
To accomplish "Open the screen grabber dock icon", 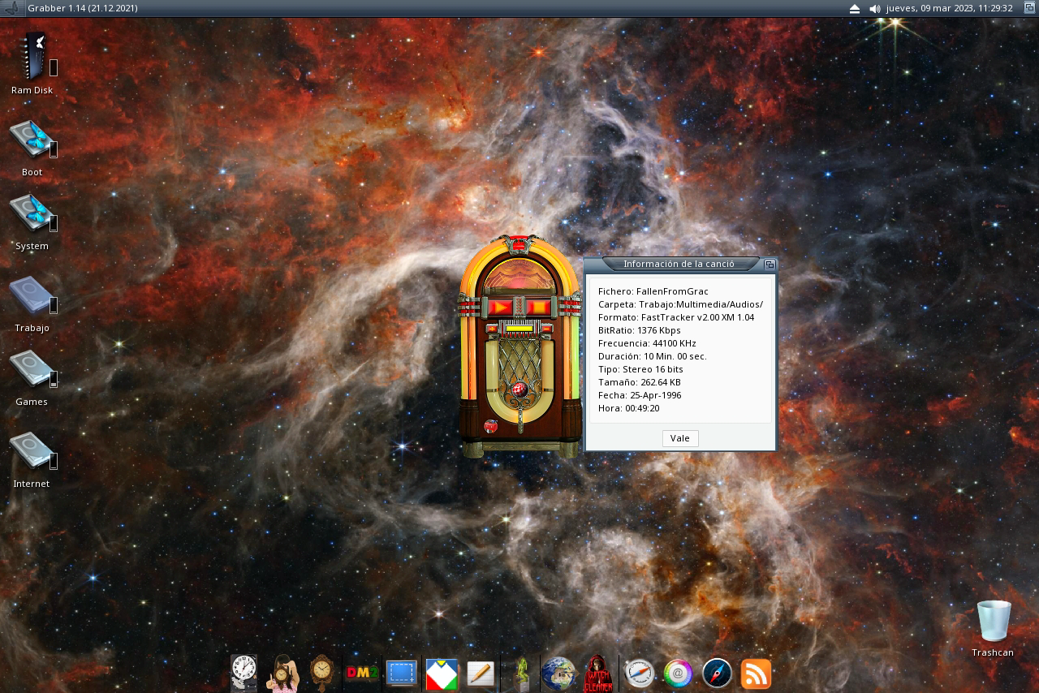I will click(x=401, y=674).
